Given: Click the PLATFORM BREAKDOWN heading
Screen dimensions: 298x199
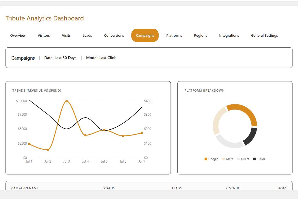Looking at the screenshot, I should click(205, 91).
